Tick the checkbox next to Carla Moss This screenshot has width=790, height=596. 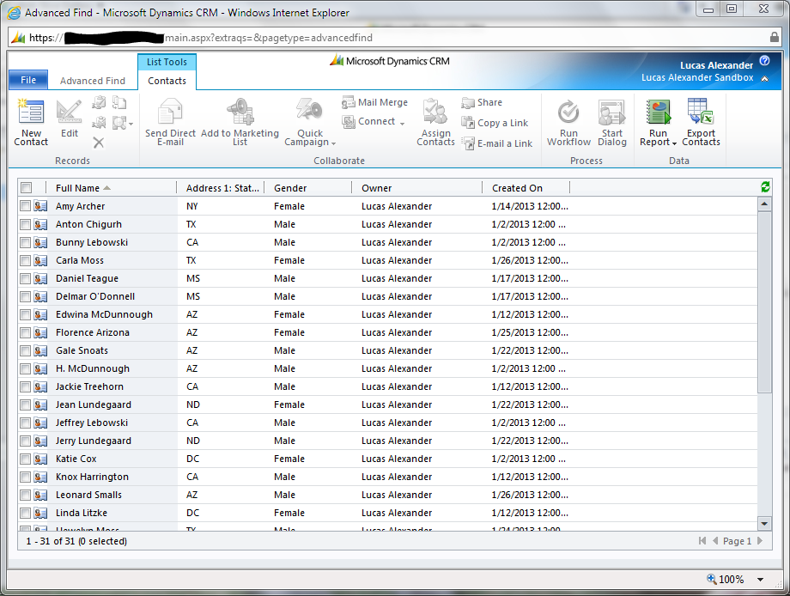(25, 260)
